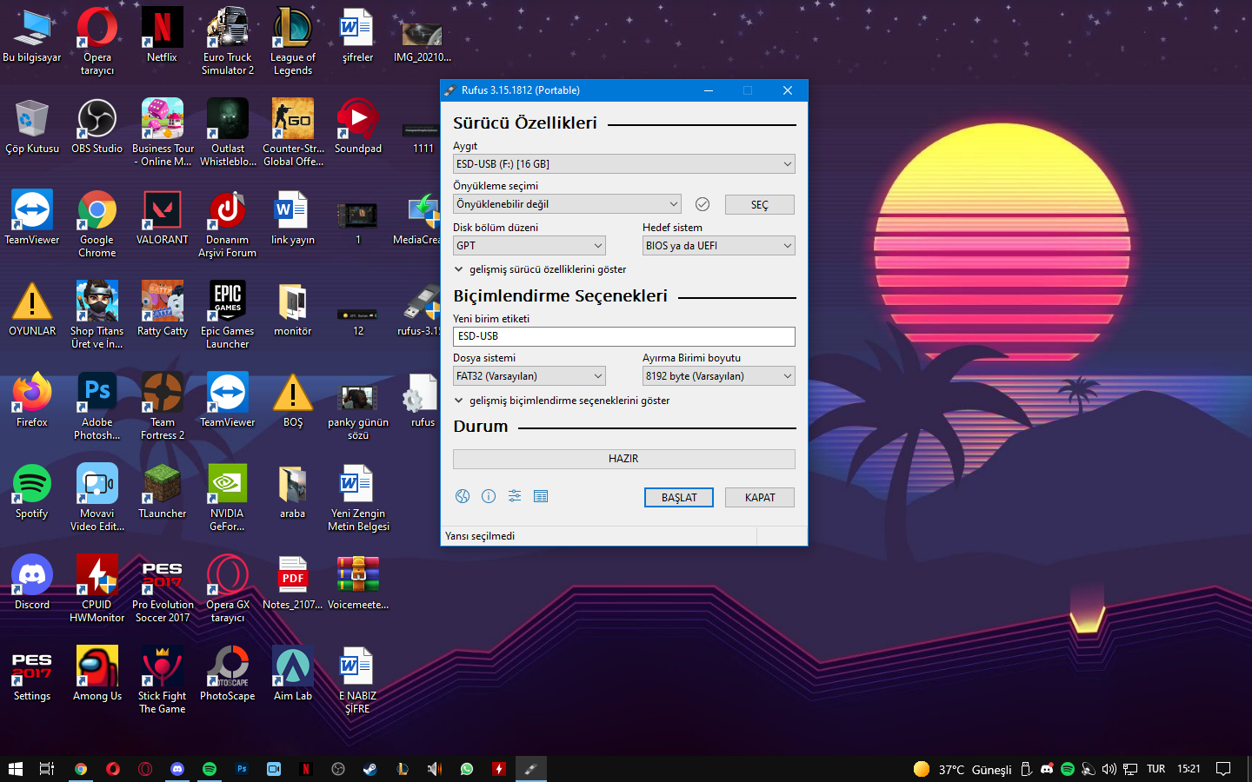Select Notes_2107 PDF file icon

coord(293,584)
